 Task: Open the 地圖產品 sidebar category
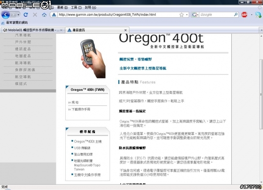pyautogui.click(x=23, y=56)
